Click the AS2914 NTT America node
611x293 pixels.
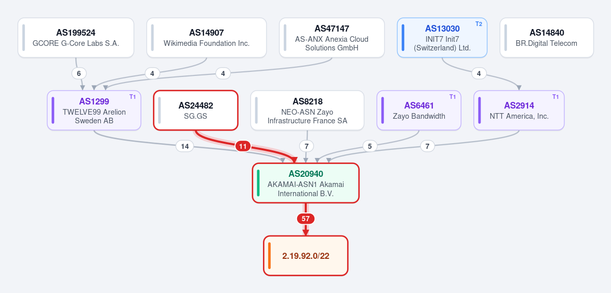[519, 111]
